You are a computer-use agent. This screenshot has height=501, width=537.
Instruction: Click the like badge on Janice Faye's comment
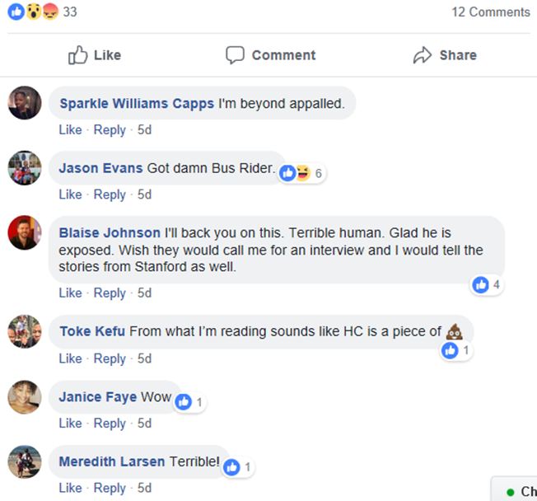[184, 402]
